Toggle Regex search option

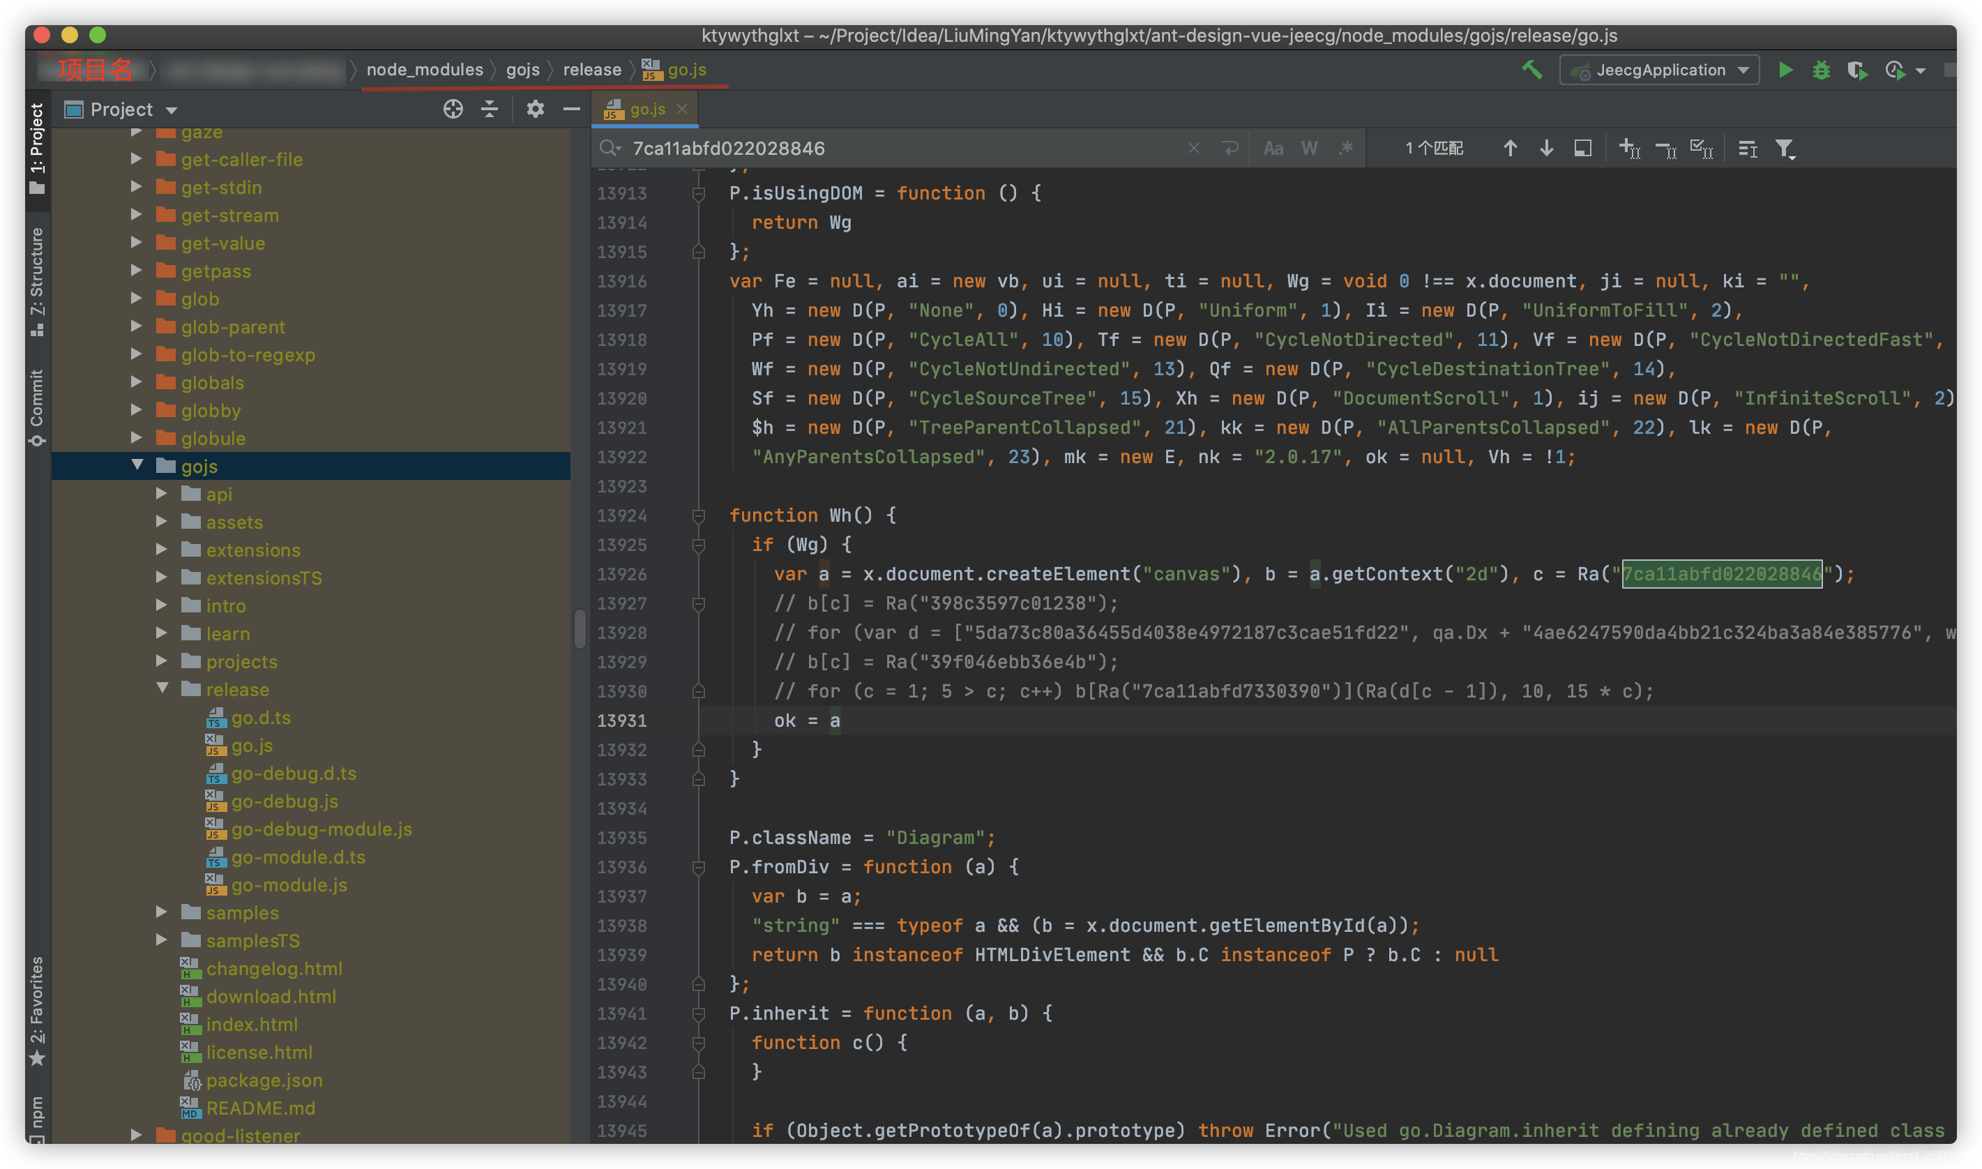pyautogui.click(x=1346, y=149)
